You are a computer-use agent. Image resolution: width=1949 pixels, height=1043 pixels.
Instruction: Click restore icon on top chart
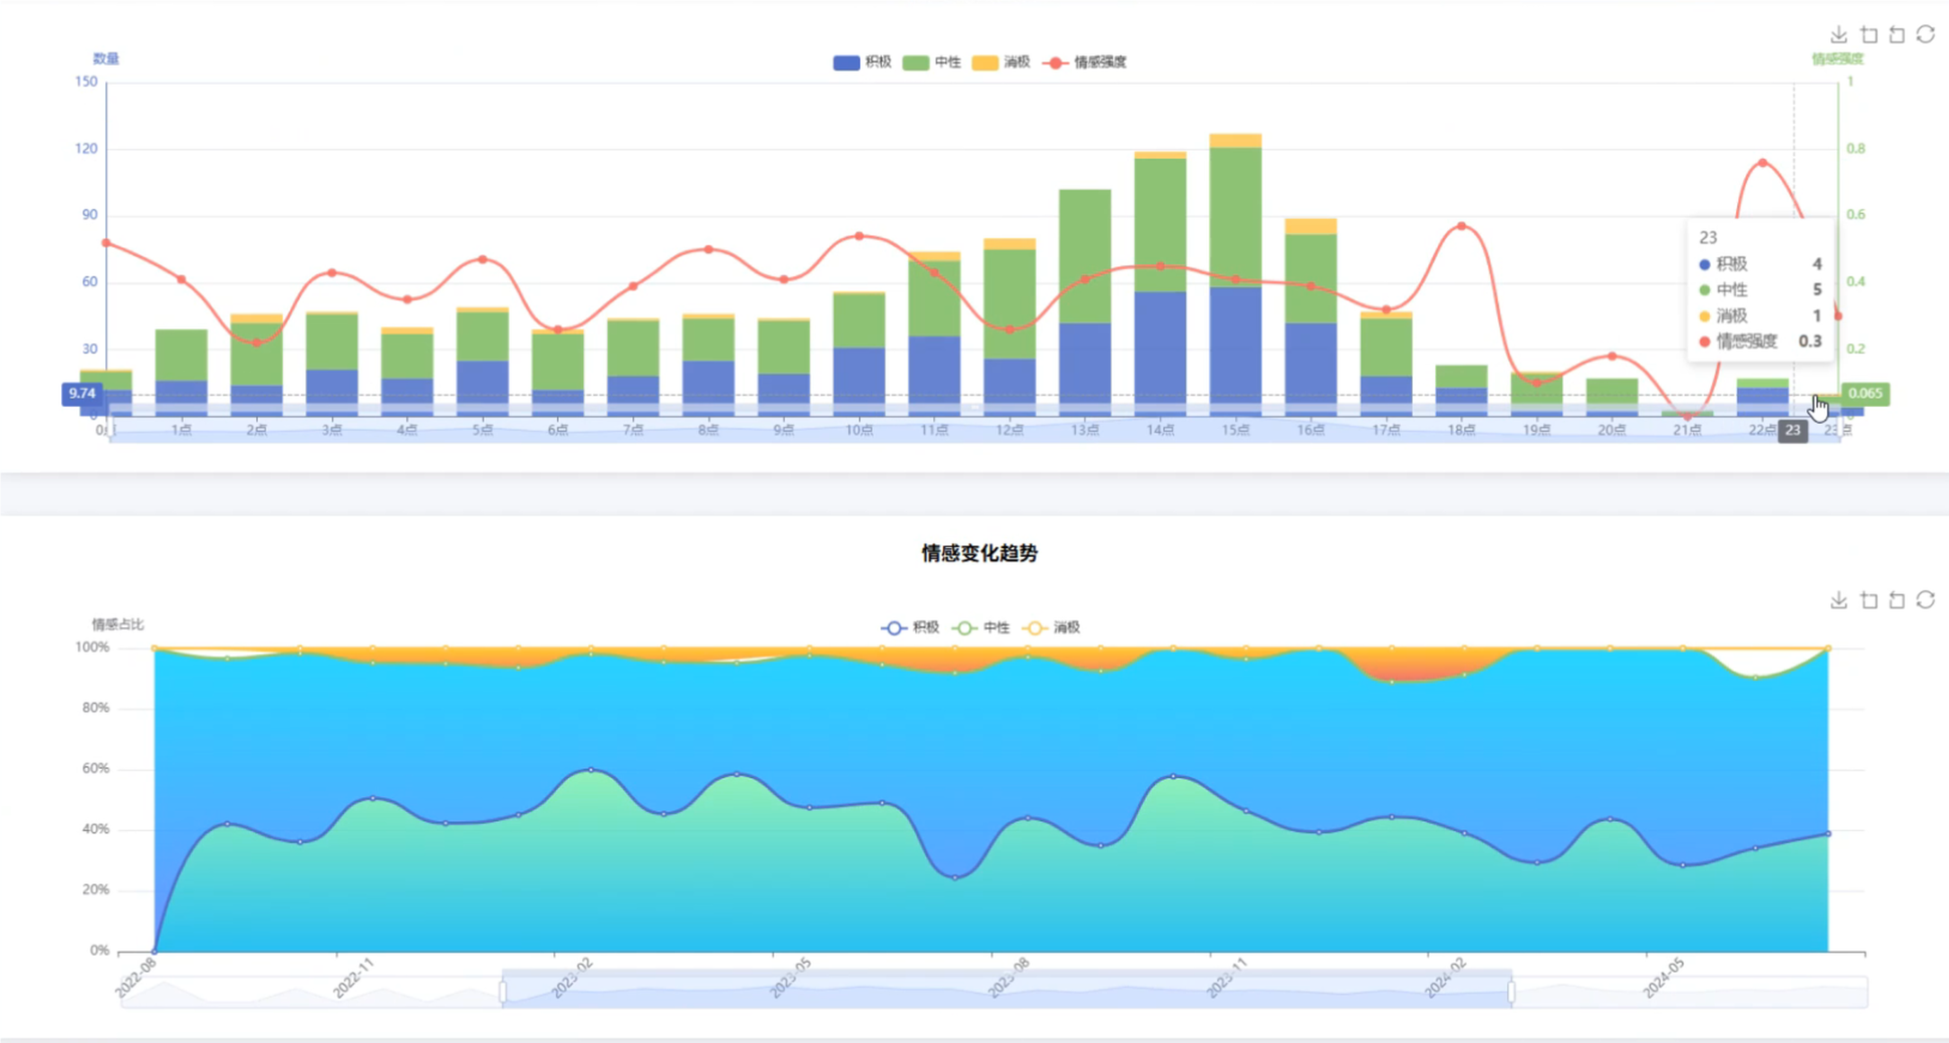pyautogui.click(x=1926, y=34)
